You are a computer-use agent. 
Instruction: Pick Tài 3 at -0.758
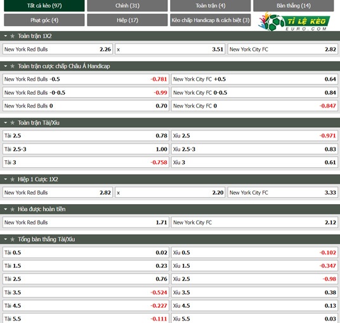coord(86,162)
